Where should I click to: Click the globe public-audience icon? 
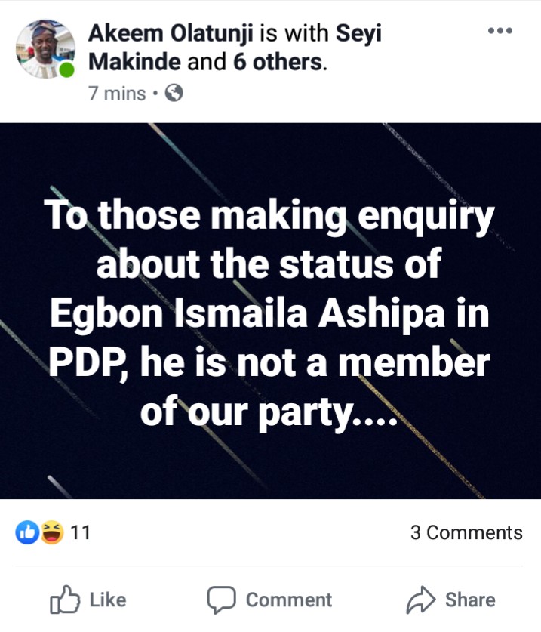coord(174,93)
